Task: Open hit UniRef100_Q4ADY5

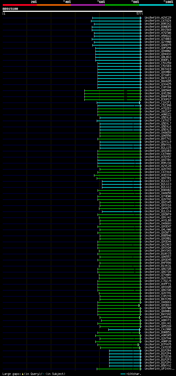Action: (158, 45)
